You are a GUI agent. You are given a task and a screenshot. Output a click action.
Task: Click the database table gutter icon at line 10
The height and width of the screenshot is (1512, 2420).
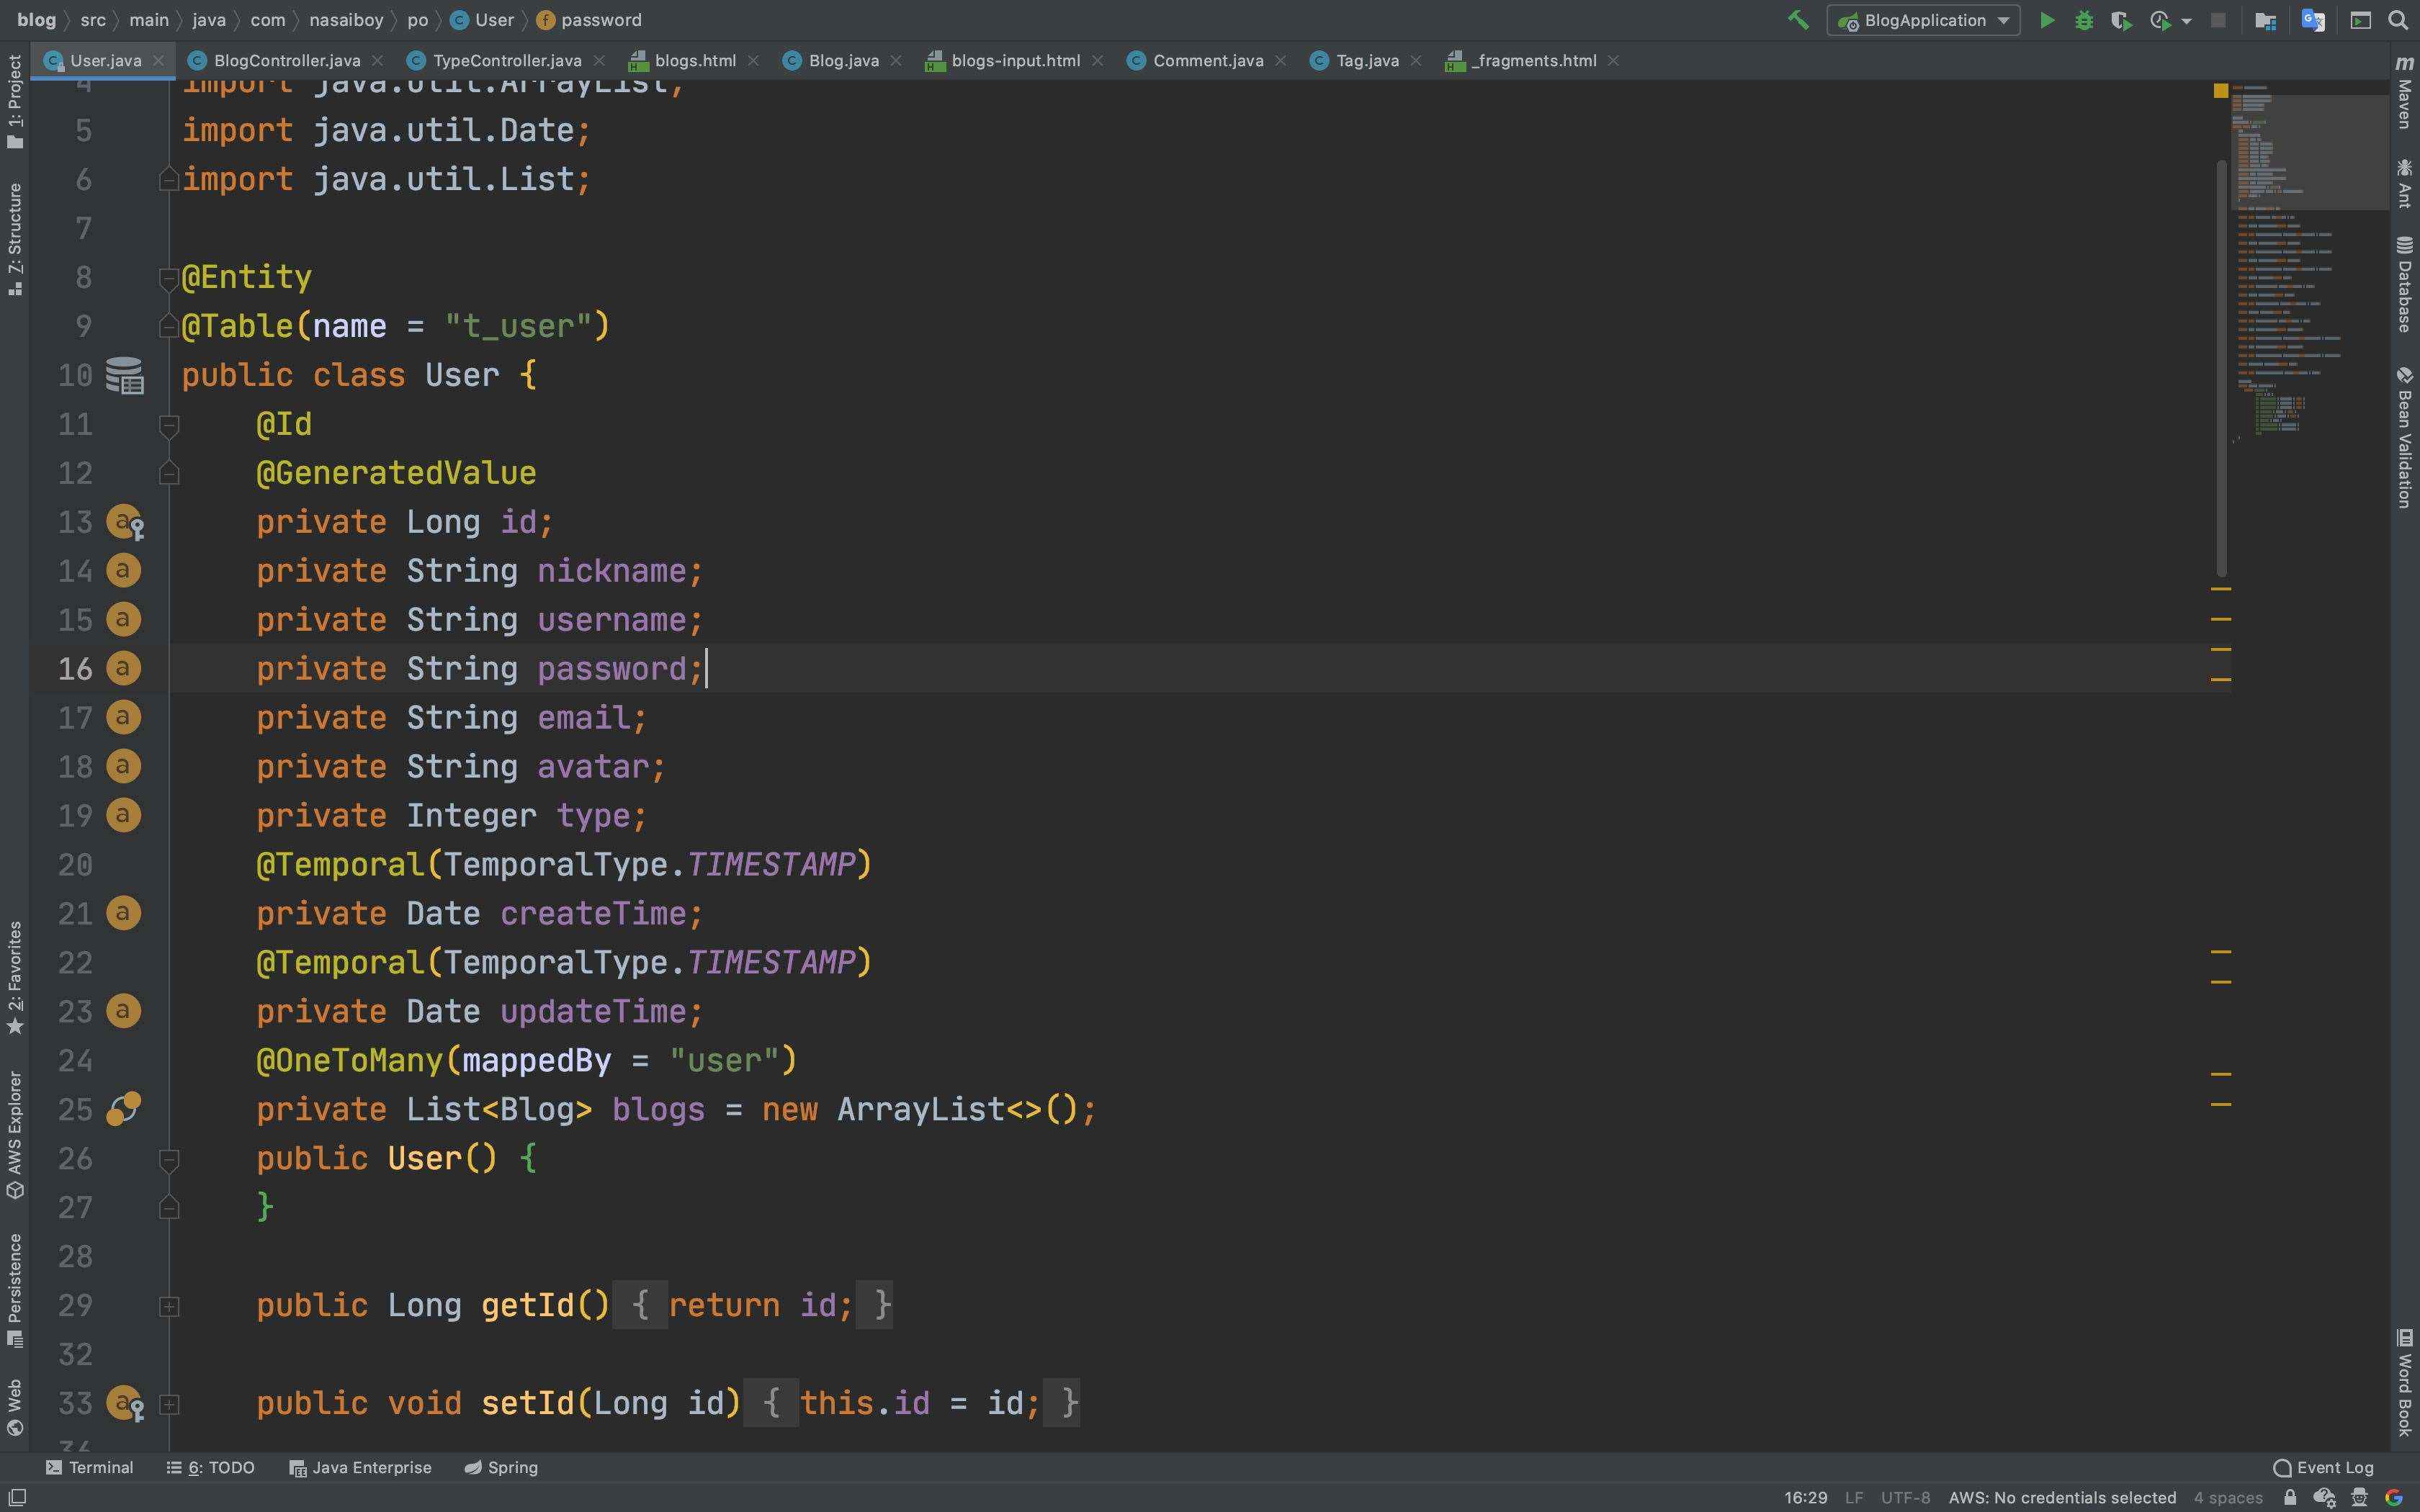[x=124, y=375]
